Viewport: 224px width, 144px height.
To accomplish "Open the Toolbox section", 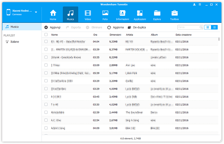I will click(x=175, y=15).
